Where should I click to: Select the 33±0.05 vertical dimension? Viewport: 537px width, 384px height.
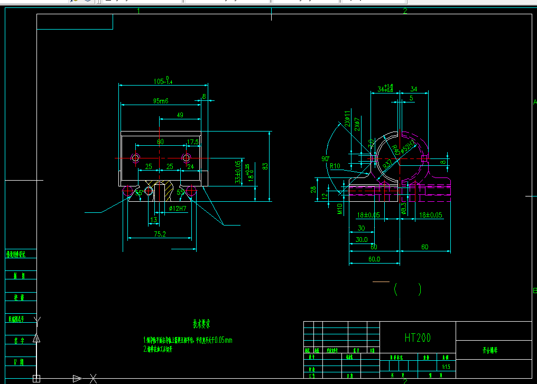click(238, 172)
